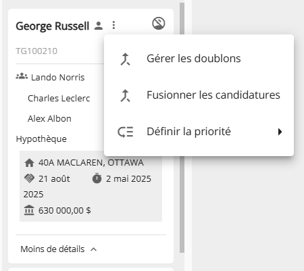Click the group icon next to Lando Norris

pos(22,76)
